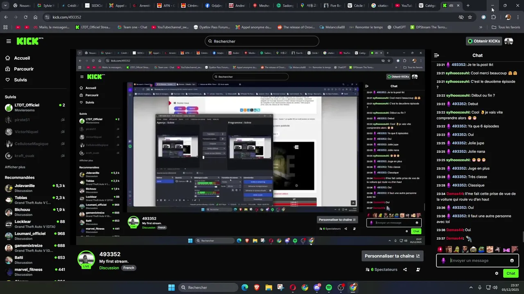
Task: Click the Kick logo in header
Action: pyautogui.click(x=29, y=41)
